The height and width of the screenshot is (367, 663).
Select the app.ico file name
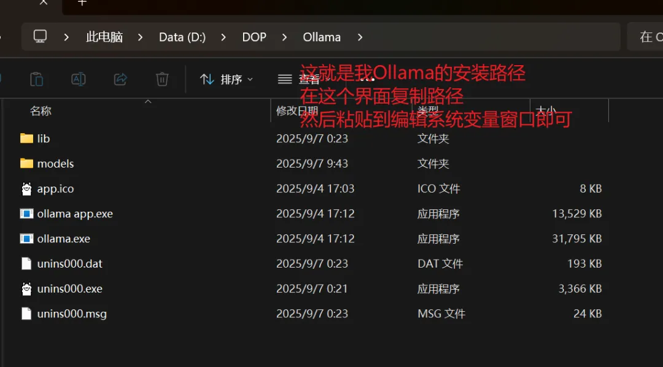(x=55, y=188)
